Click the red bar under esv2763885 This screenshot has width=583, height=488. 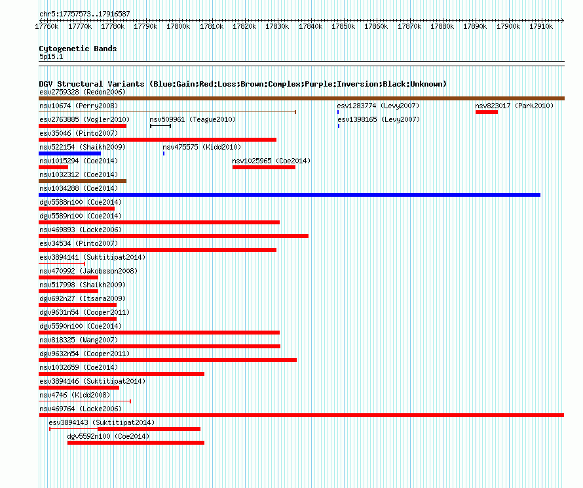[83, 126]
